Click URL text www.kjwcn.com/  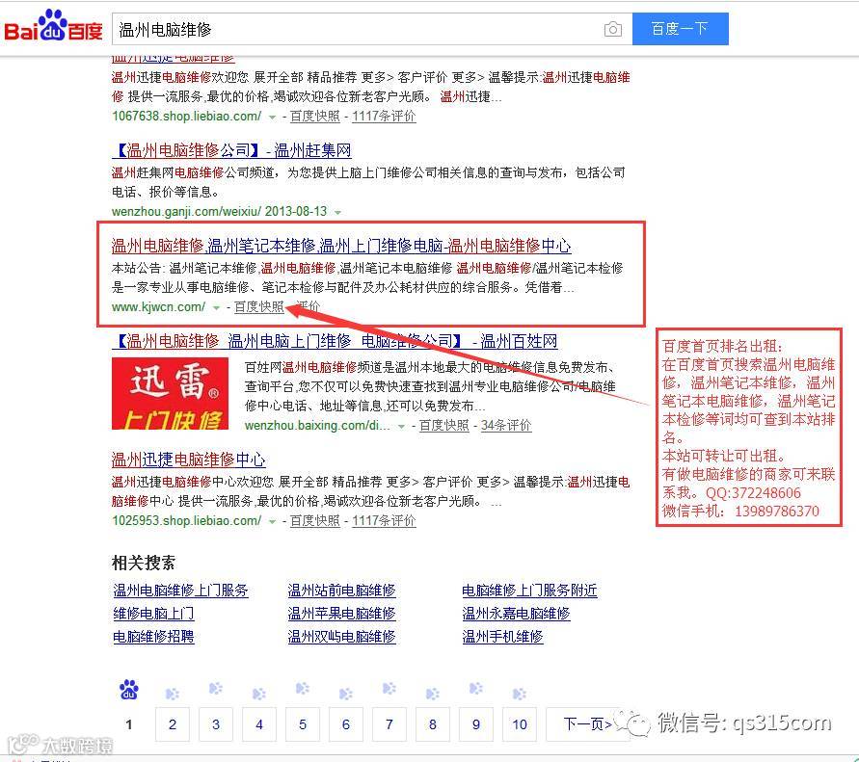pyautogui.click(x=158, y=307)
